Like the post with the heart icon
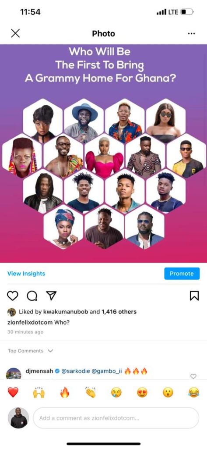The height and width of the screenshot is (449, 207). tap(13, 296)
